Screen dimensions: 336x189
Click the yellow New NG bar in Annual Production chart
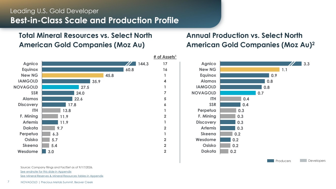pos(250,69)
